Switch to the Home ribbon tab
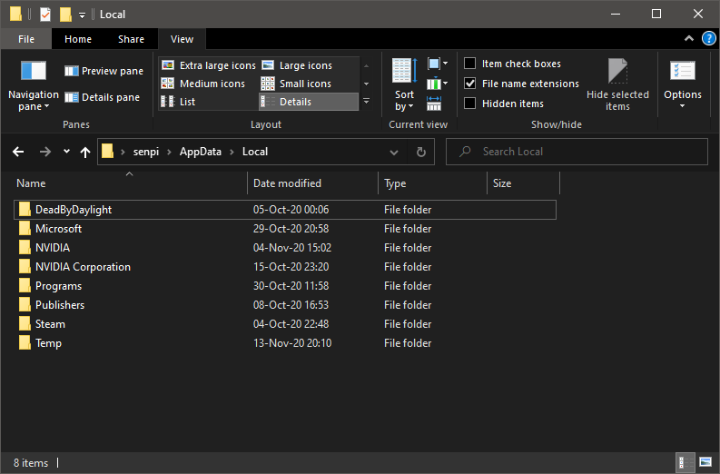Viewport: 720px width, 474px height. pos(78,39)
